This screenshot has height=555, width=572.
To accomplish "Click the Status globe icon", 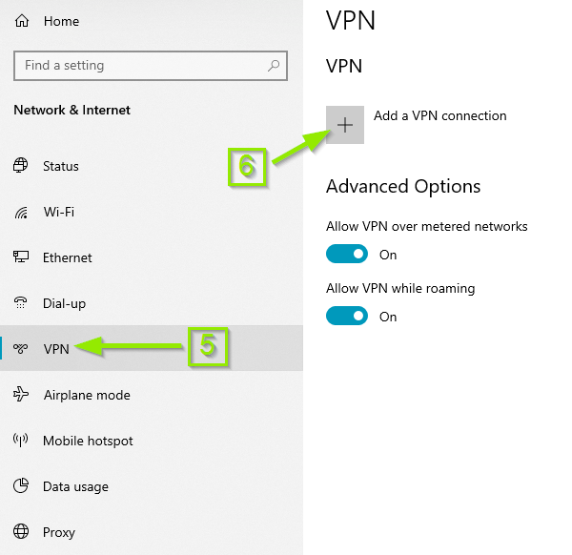I will pyautogui.click(x=20, y=165).
